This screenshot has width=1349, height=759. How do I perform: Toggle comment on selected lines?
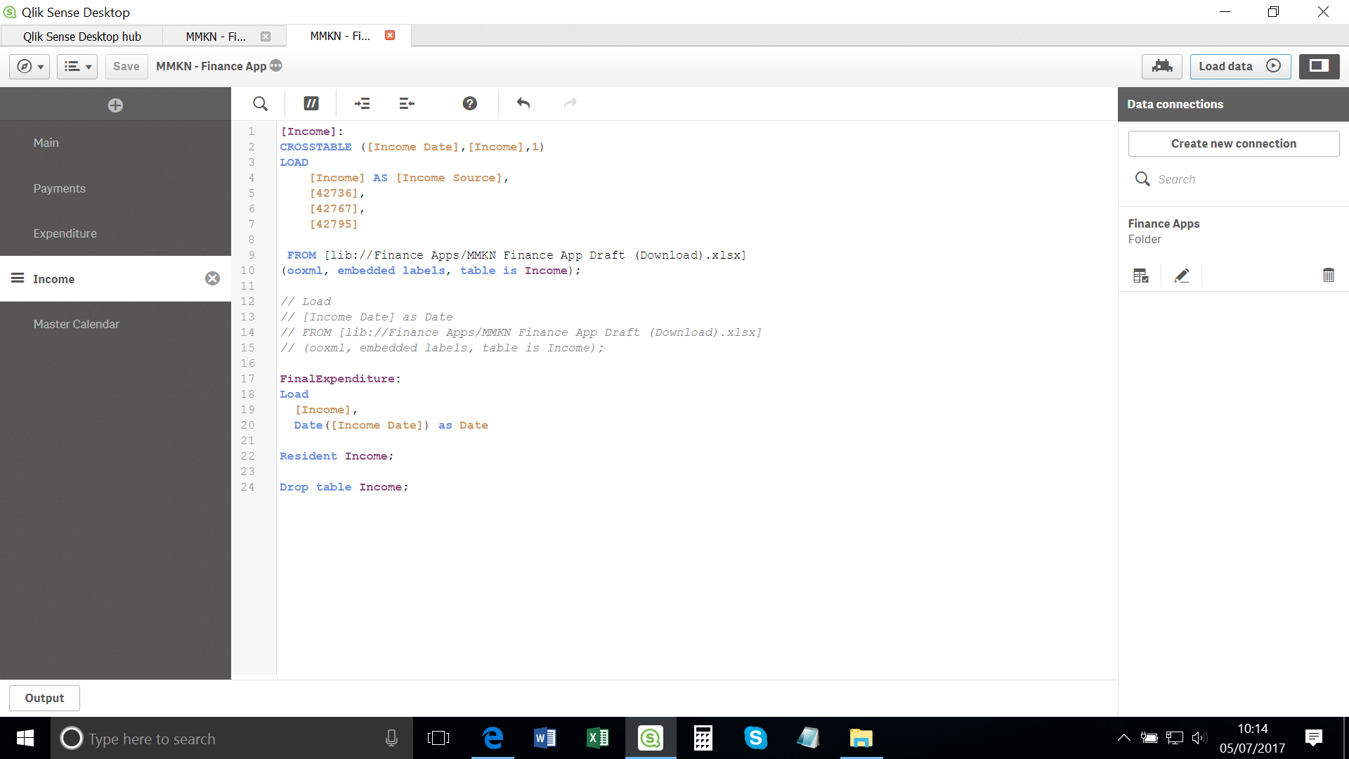[311, 103]
